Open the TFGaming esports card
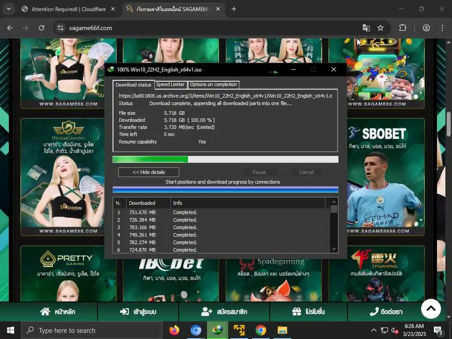 (377, 274)
